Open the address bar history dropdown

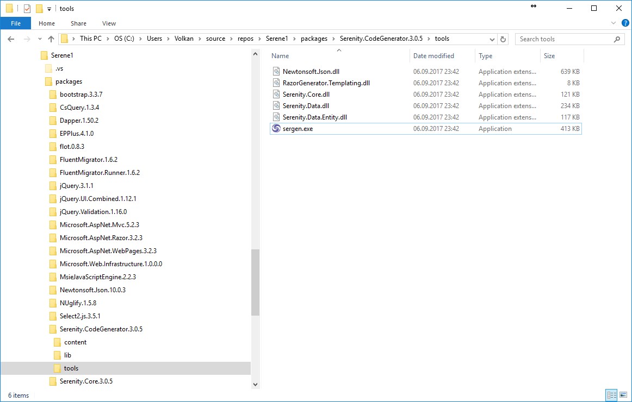tap(492, 39)
